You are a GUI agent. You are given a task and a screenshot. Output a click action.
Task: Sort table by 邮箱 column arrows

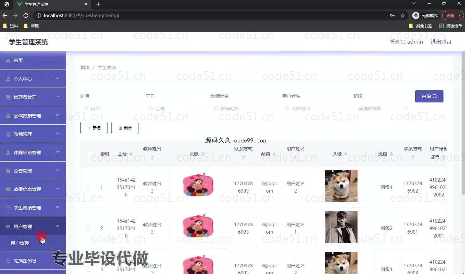274,154
